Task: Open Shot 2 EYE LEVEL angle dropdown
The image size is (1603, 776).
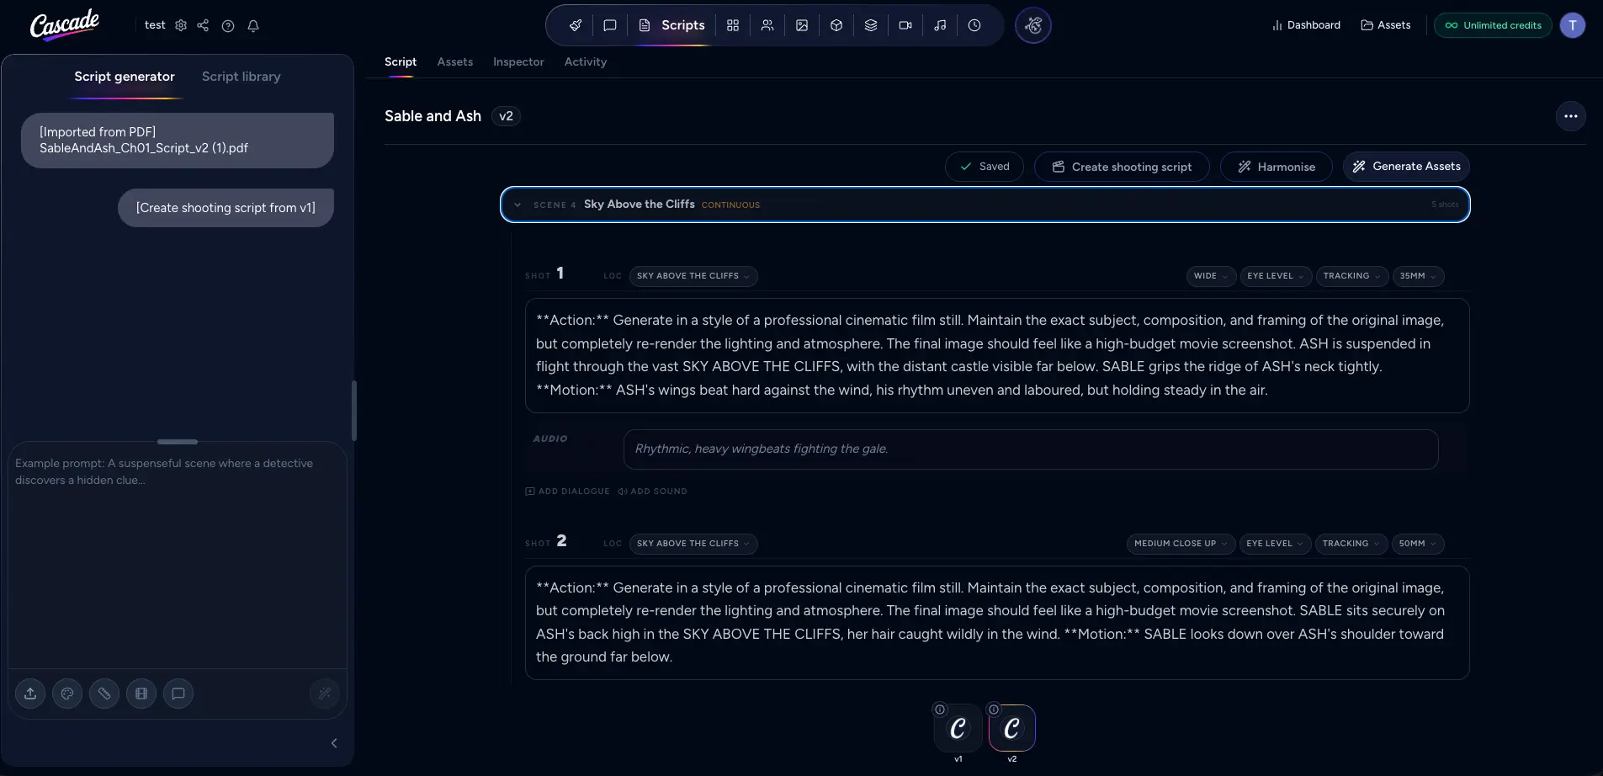Action: pos(1275,544)
